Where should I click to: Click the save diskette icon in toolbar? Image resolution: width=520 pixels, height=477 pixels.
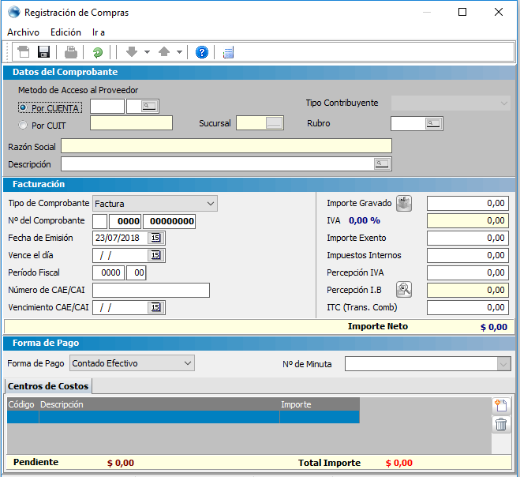44,52
